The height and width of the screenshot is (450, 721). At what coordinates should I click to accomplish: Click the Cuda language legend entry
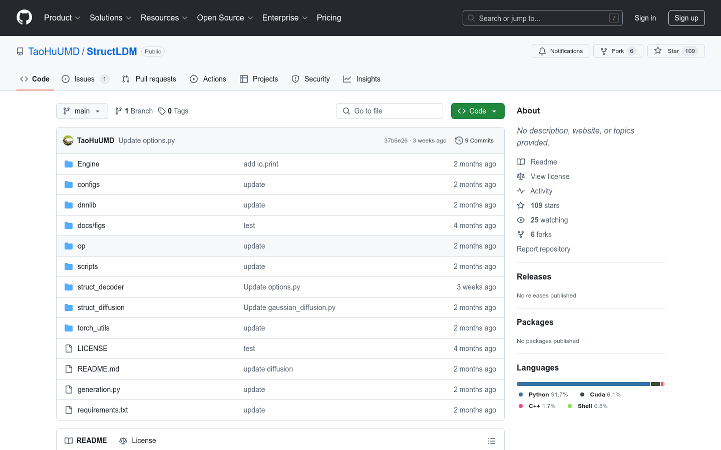(600, 394)
